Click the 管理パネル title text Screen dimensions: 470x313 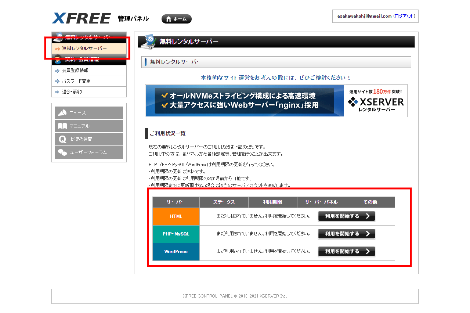click(133, 19)
